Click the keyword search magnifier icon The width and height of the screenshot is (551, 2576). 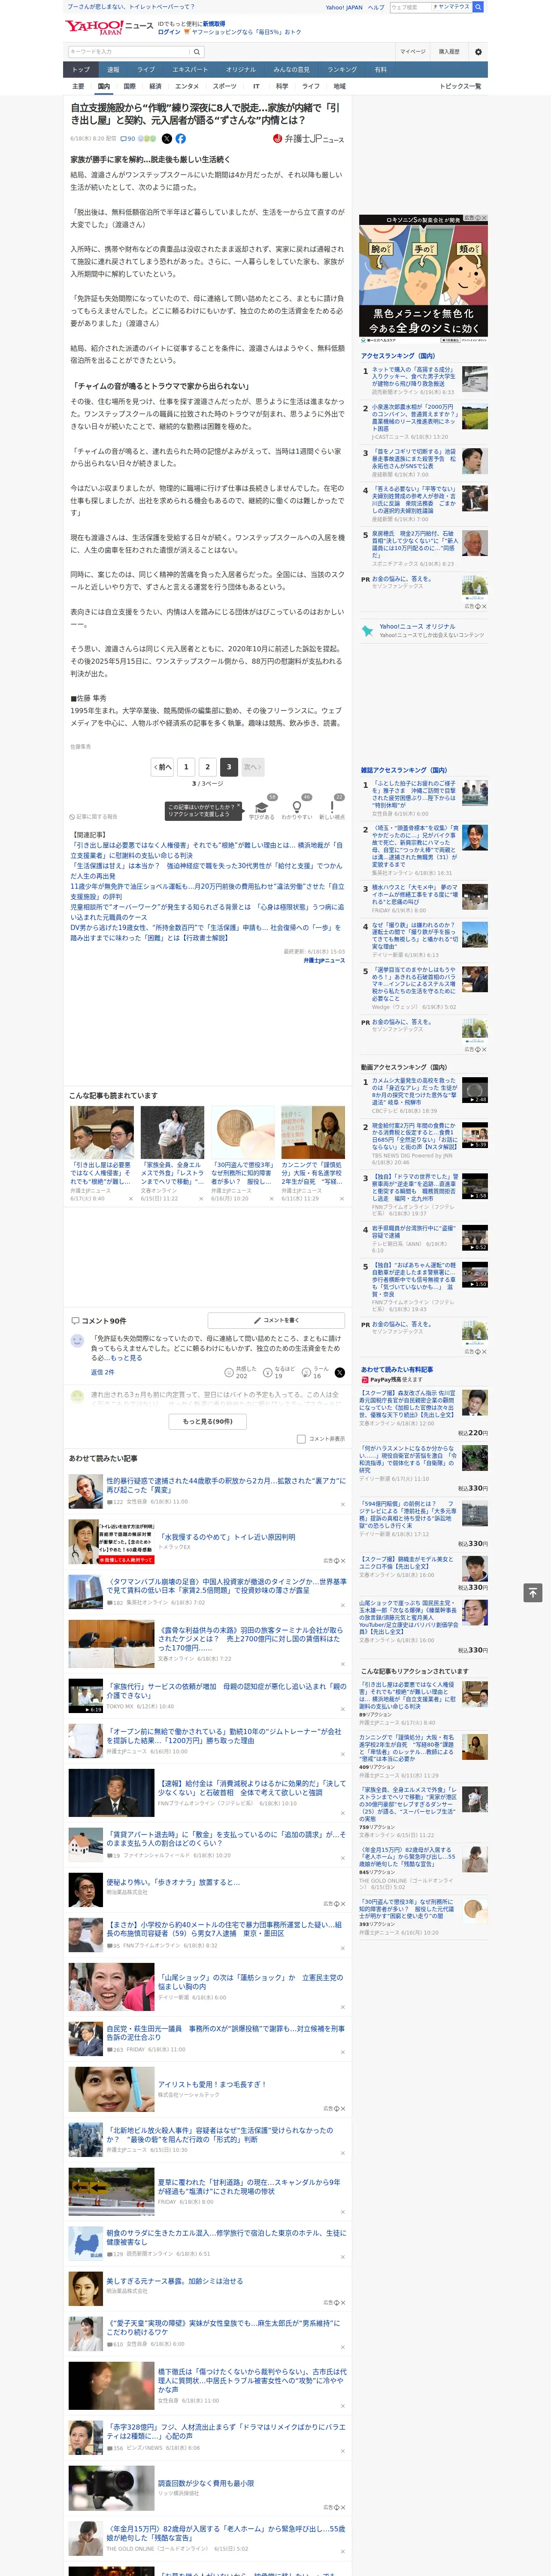click(x=196, y=52)
